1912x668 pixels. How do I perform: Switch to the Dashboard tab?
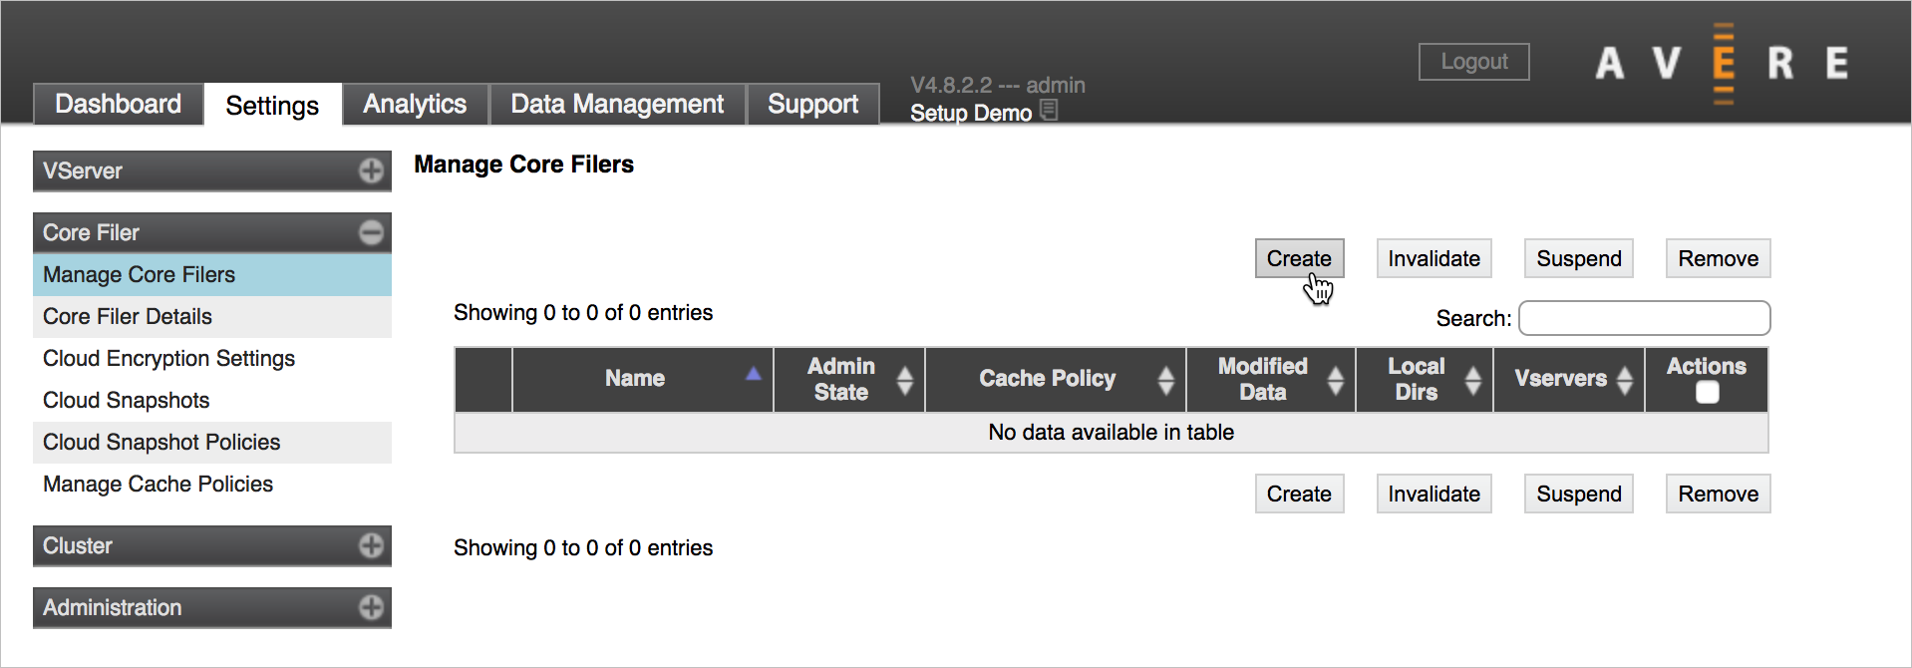click(x=118, y=105)
